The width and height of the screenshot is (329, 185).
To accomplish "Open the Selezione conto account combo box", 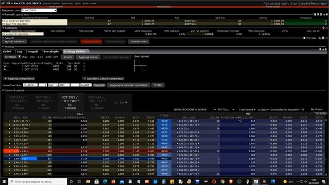I will click(39, 10).
